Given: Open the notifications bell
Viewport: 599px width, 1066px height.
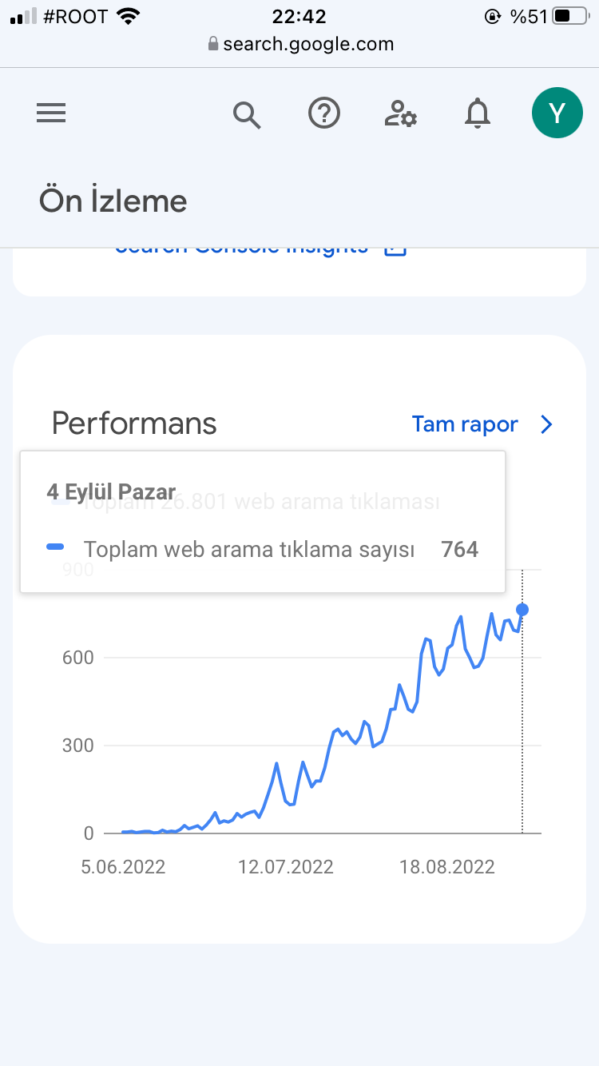Looking at the screenshot, I should point(478,114).
